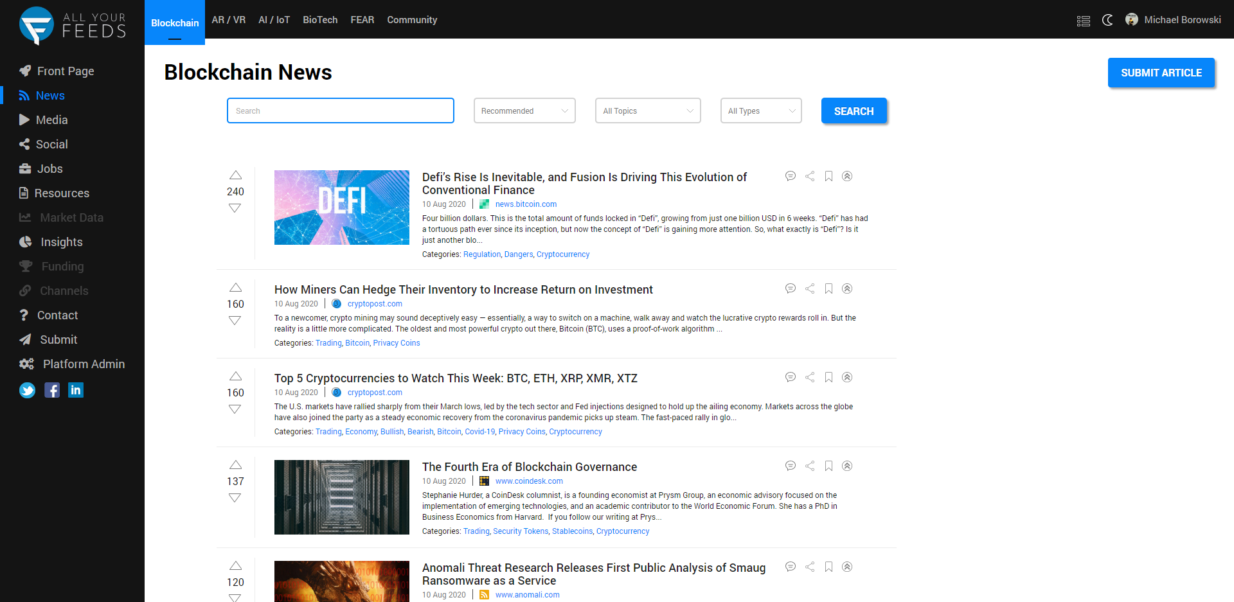Image resolution: width=1234 pixels, height=602 pixels.
Task: Downvote the How Miners Can Hedge article
Action: [x=235, y=321]
